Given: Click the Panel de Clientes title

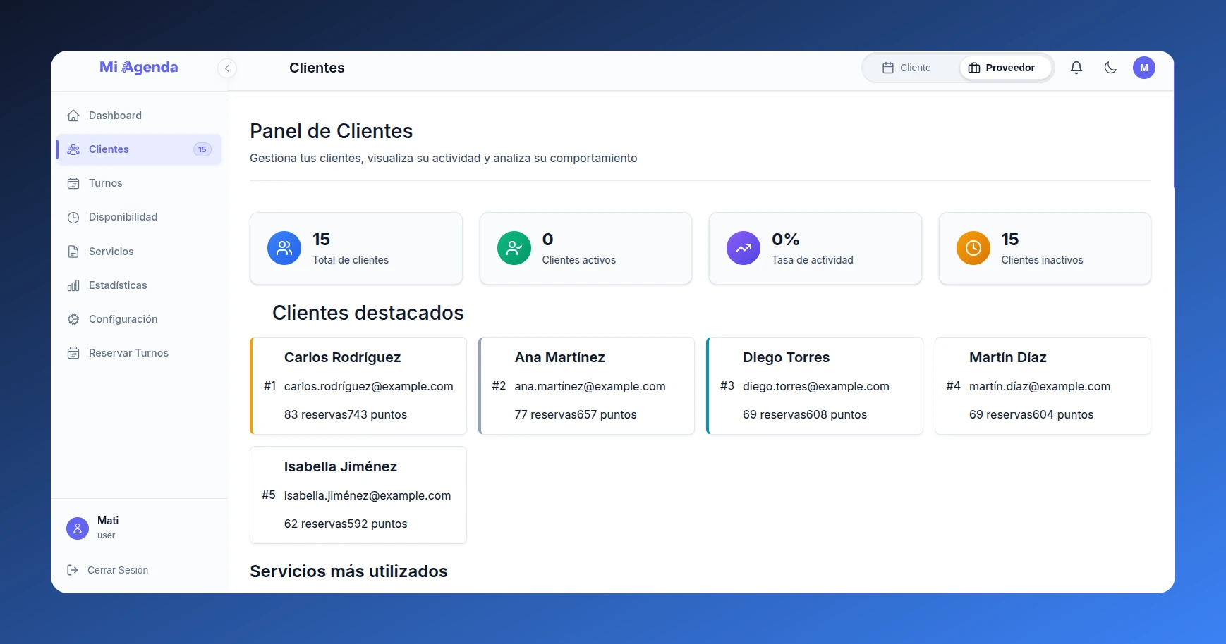Looking at the screenshot, I should [332, 131].
